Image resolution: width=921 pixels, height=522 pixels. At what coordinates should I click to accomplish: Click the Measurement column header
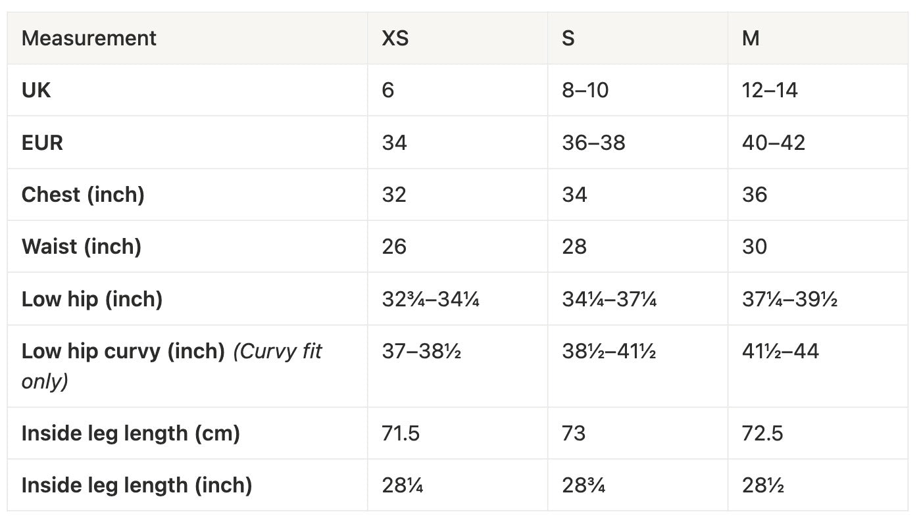89,38
